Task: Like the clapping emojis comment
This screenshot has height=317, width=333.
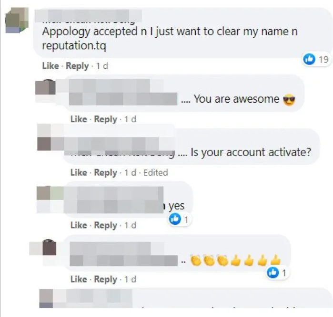Action: [79, 279]
